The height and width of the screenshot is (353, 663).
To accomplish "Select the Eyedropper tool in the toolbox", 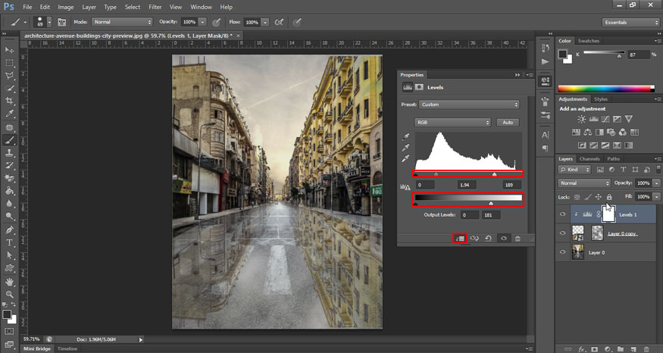I will pyautogui.click(x=9, y=114).
